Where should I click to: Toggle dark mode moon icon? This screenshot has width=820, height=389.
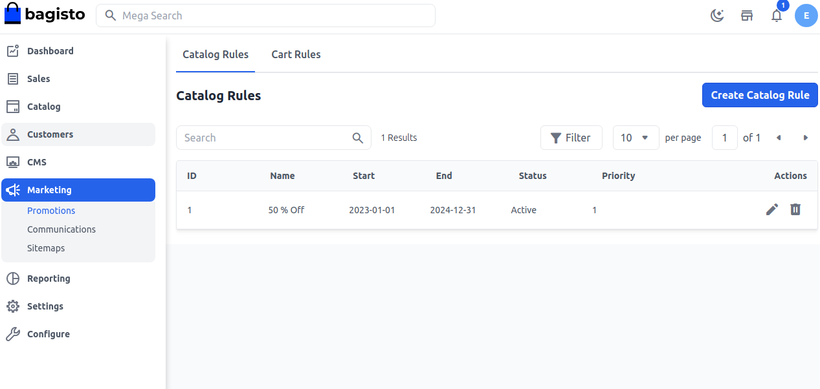(x=717, y=16)
